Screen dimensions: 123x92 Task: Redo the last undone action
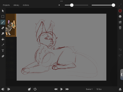pos(120,55)
